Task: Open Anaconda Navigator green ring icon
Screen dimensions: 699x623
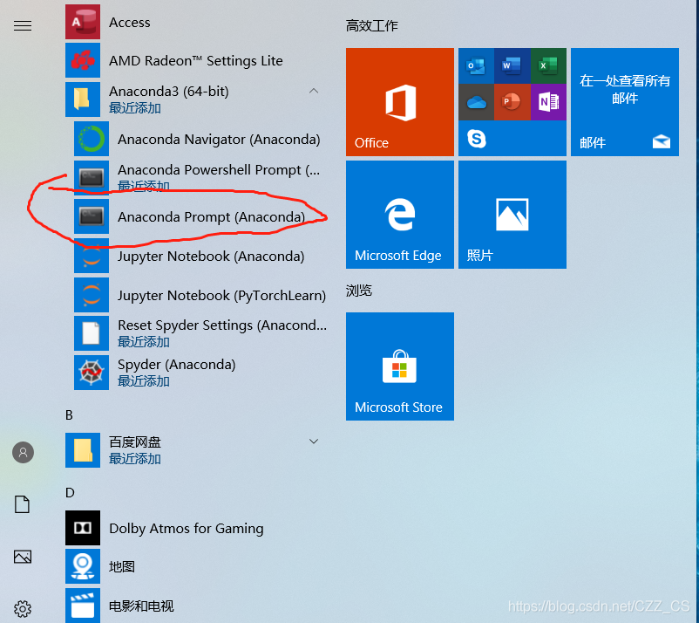Action: [x=92, y=139]
